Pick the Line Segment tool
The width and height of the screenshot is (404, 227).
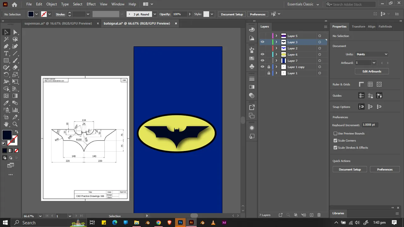tap(15, 53)
